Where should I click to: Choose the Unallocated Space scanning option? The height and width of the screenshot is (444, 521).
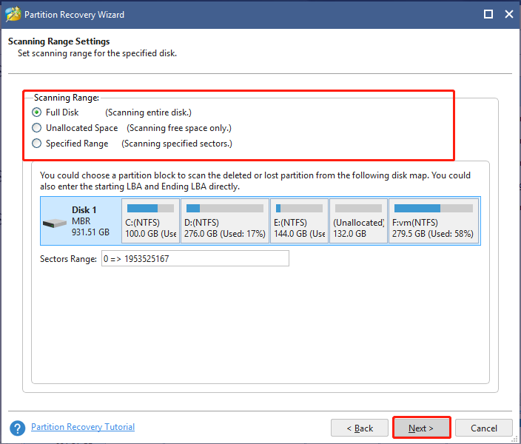coord(36,128)
